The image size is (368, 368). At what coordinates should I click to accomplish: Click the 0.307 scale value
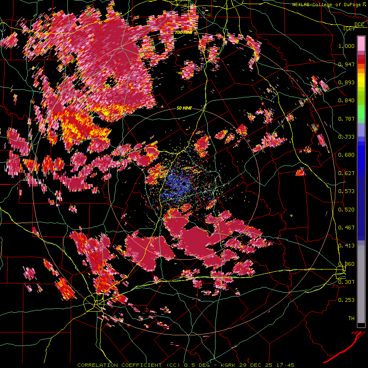click(346, 282)
